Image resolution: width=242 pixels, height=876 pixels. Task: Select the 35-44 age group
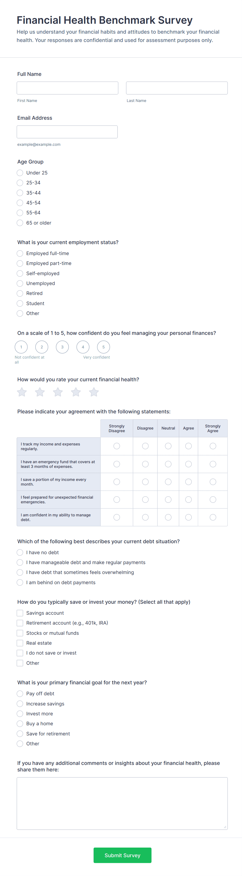point(20,193)
